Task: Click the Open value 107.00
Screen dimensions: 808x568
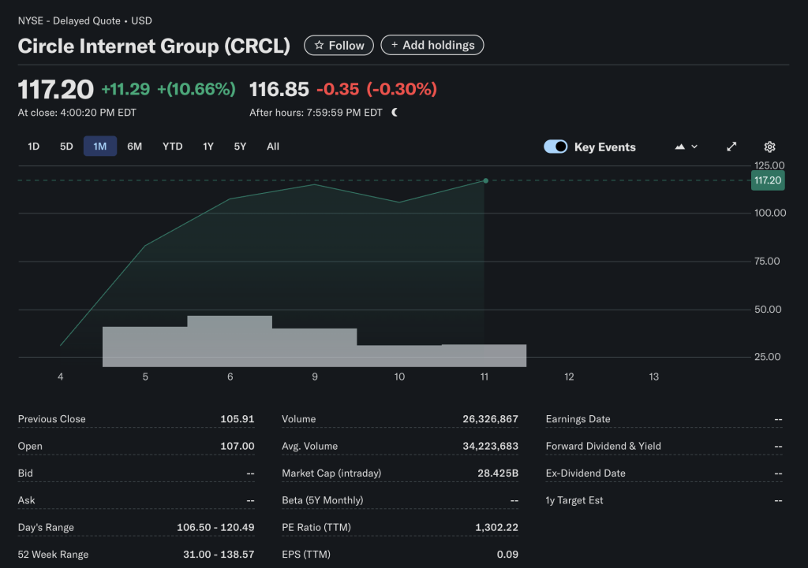Action: pos(238,446)
